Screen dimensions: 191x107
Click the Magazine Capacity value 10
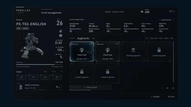(x=71, y=31)
